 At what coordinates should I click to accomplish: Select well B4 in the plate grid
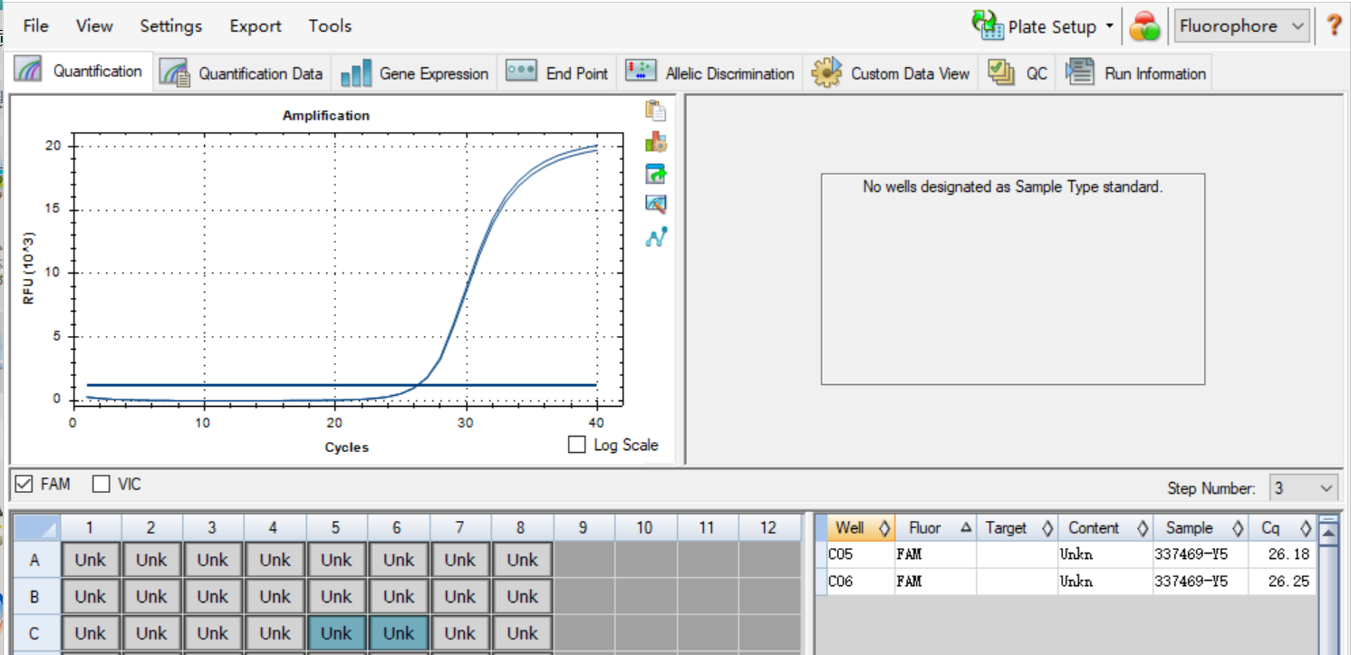click(275, 597)
